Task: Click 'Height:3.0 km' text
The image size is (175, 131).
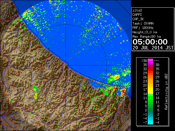Action: 145,32
